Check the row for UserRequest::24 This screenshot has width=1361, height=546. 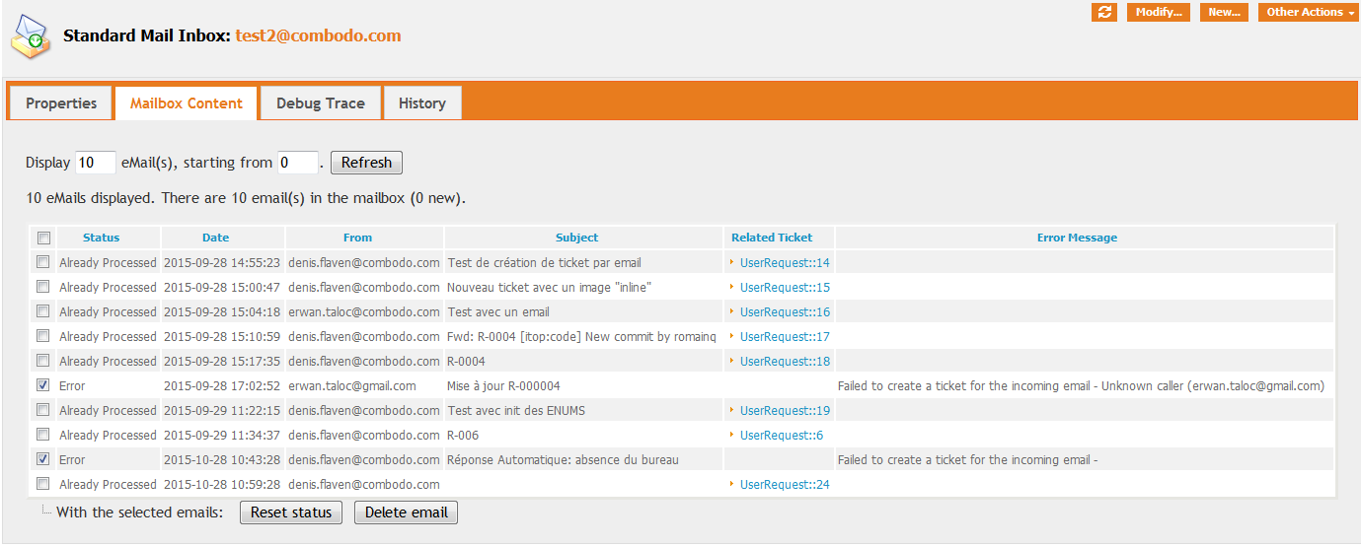tap(42, 484)
